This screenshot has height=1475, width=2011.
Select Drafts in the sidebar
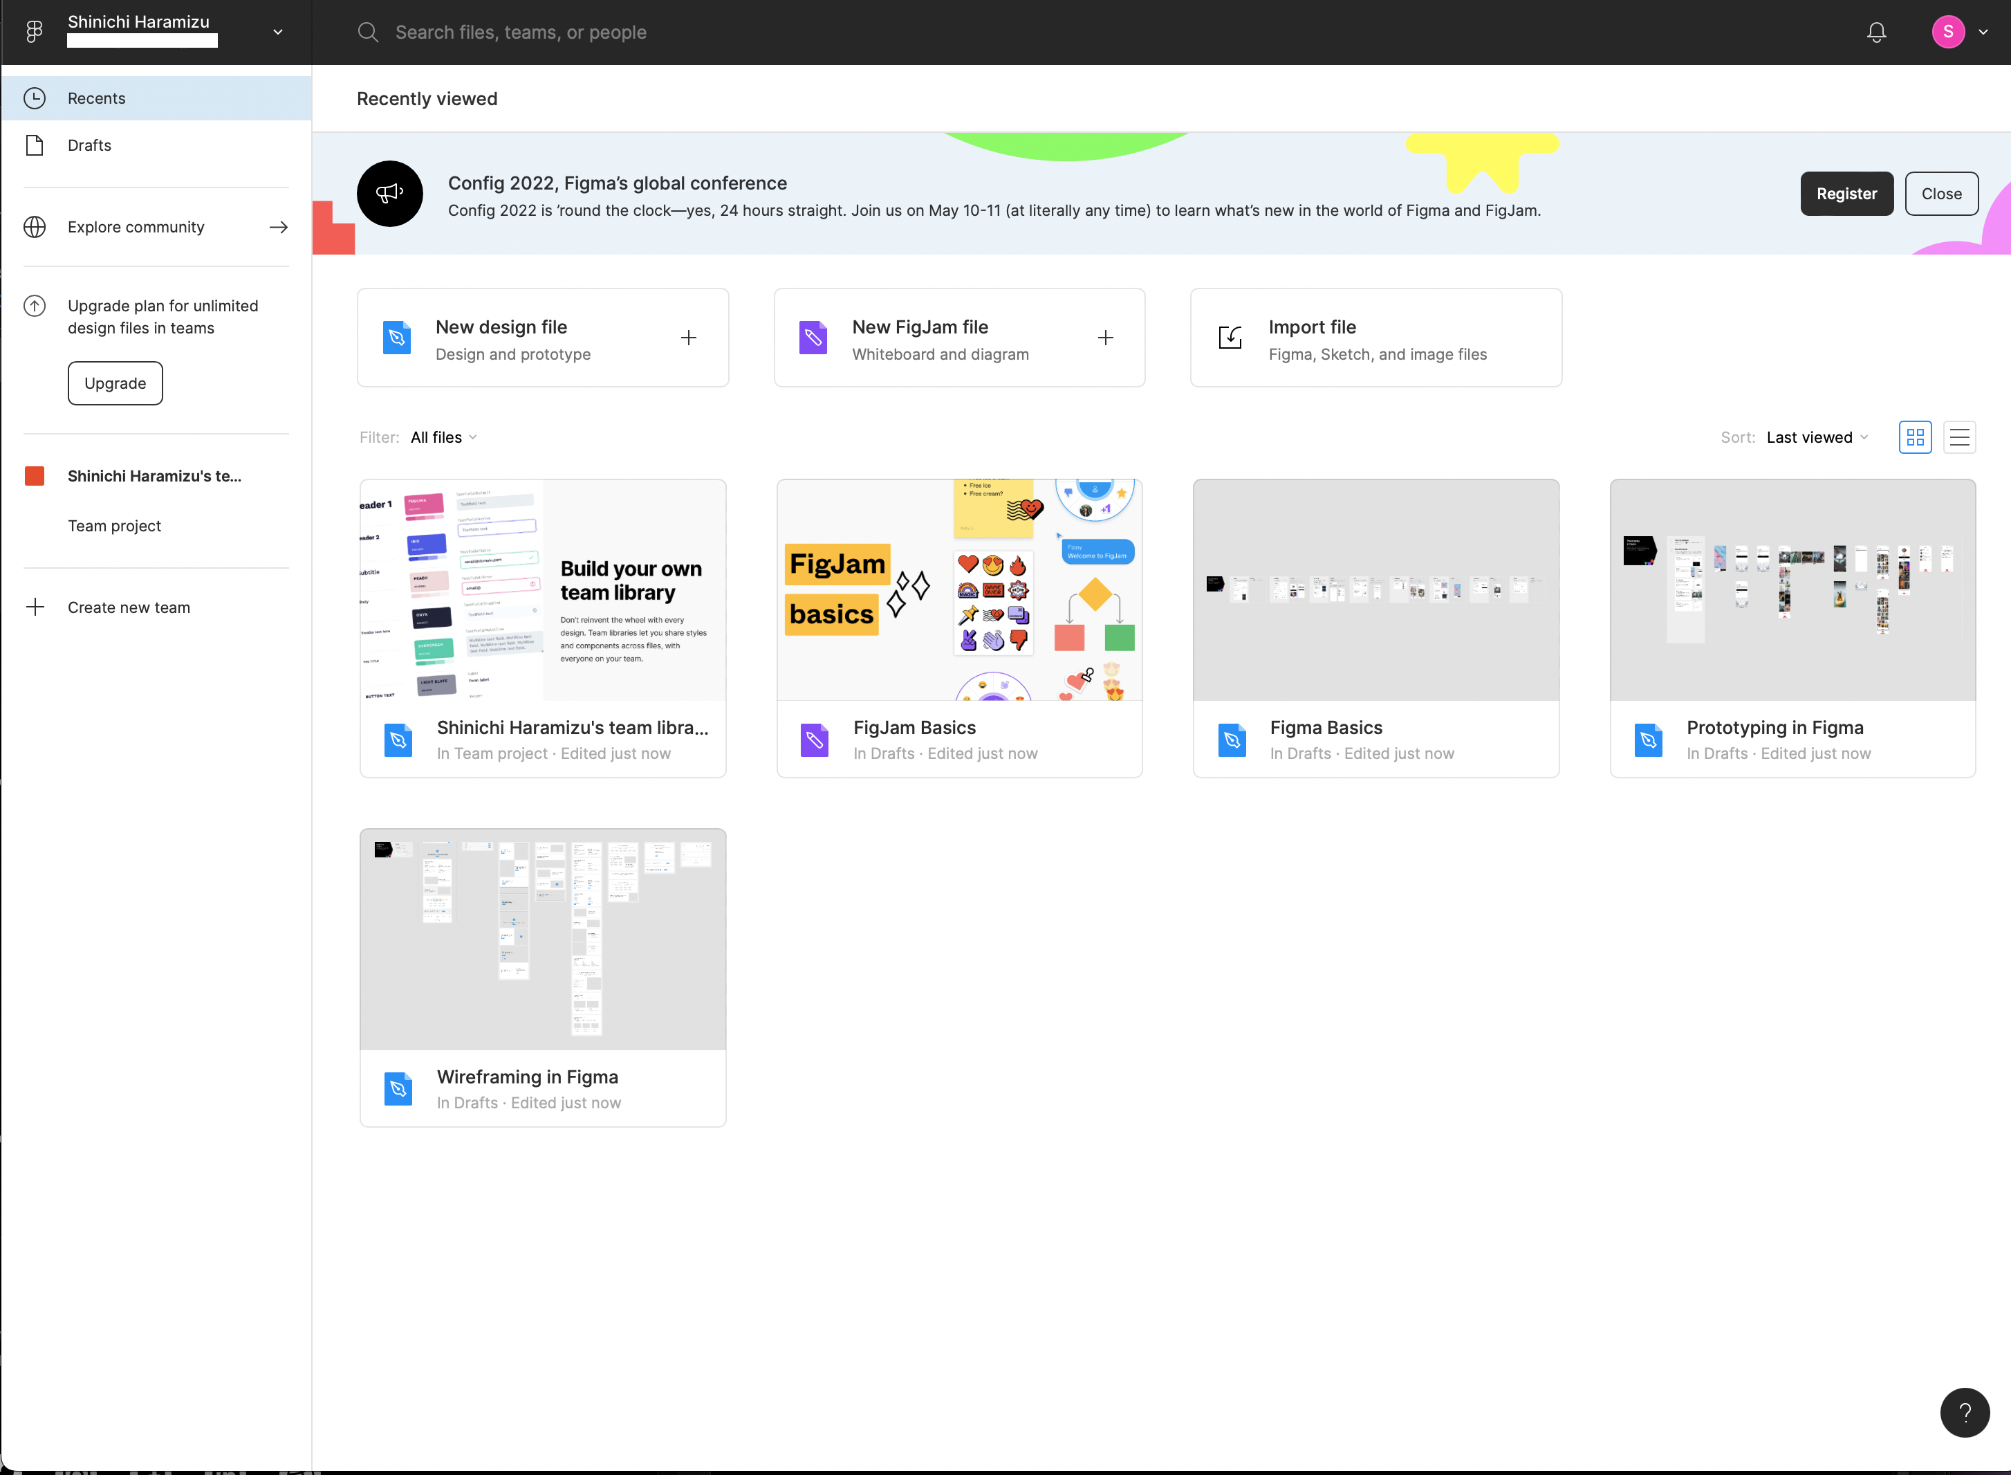(157, 145)
